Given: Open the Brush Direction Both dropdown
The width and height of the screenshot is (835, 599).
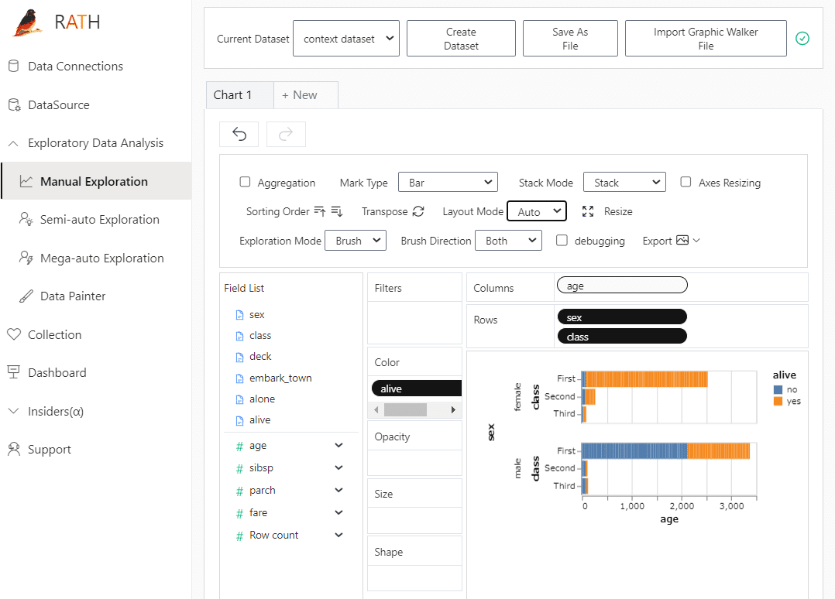Looking at the screenshot, I should [509, 241].
